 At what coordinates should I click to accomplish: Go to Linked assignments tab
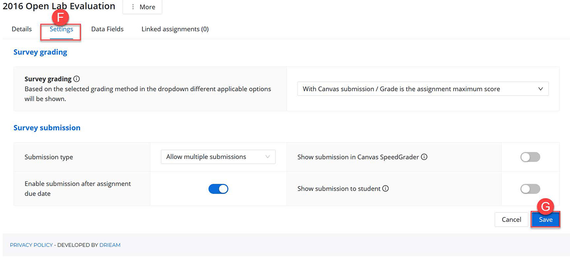(175, 29)
